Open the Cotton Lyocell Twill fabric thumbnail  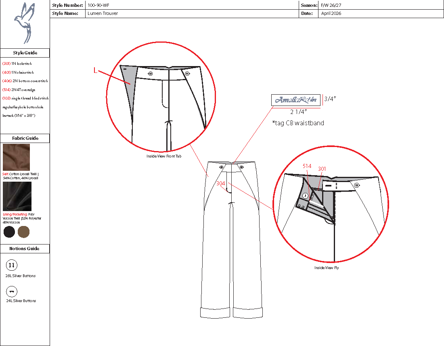(x=16, y=157)
